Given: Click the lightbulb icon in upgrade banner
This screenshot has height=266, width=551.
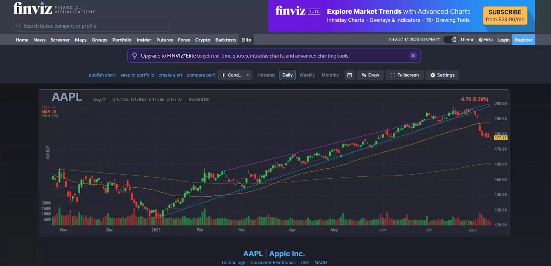Looking at the screenshot, I should click(135, 56).
